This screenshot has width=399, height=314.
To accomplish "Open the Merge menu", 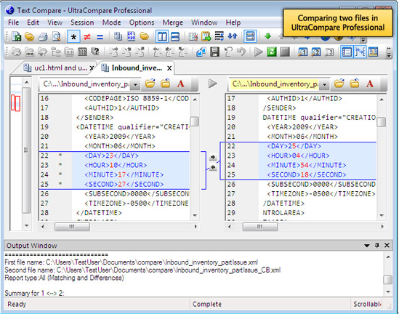I will (x=172, y=23).
